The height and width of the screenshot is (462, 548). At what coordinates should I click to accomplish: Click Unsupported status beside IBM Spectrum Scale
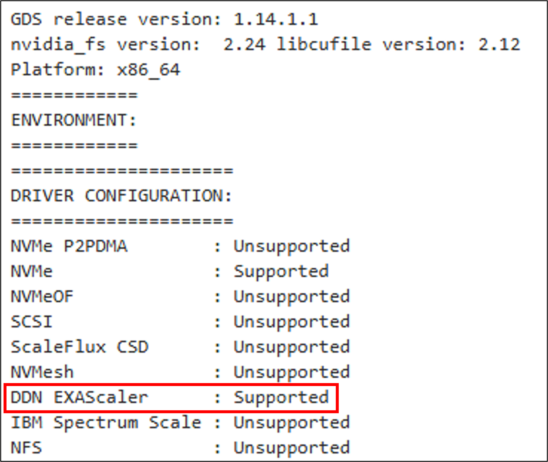coord(291,422)
